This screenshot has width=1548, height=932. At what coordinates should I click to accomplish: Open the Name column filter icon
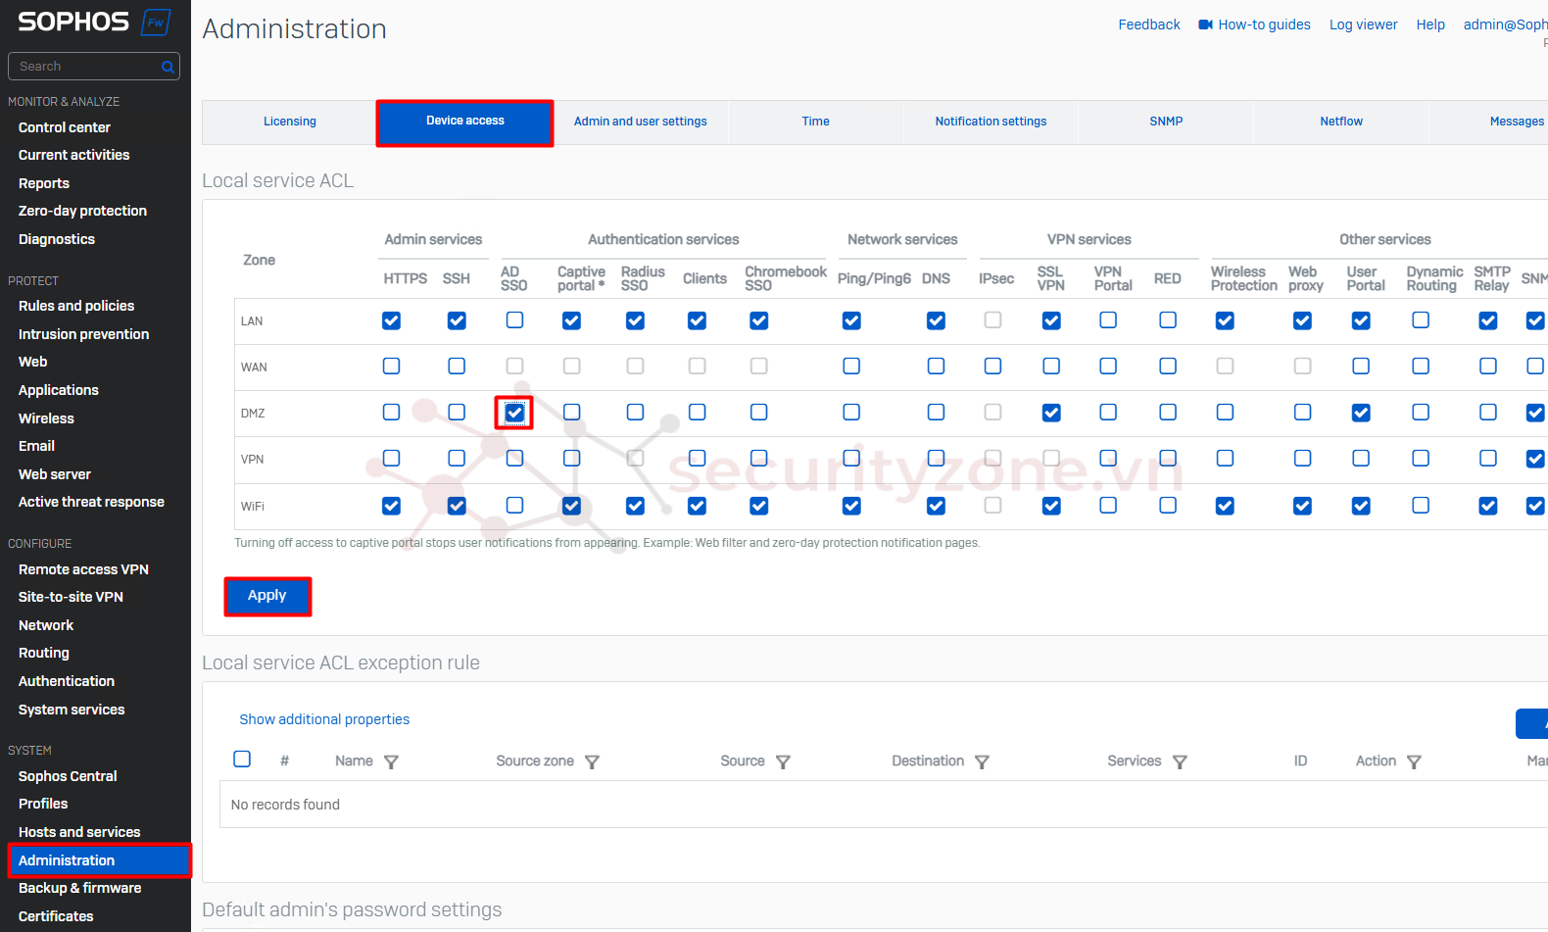[391, 761]
